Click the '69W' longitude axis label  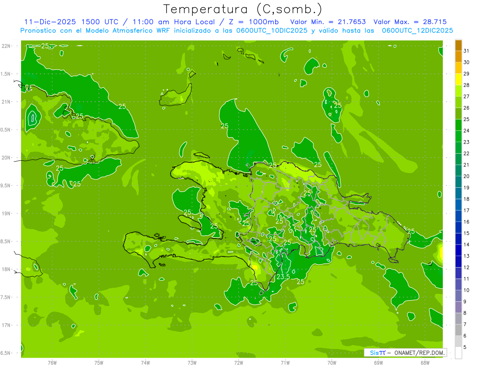coord(378,362)
